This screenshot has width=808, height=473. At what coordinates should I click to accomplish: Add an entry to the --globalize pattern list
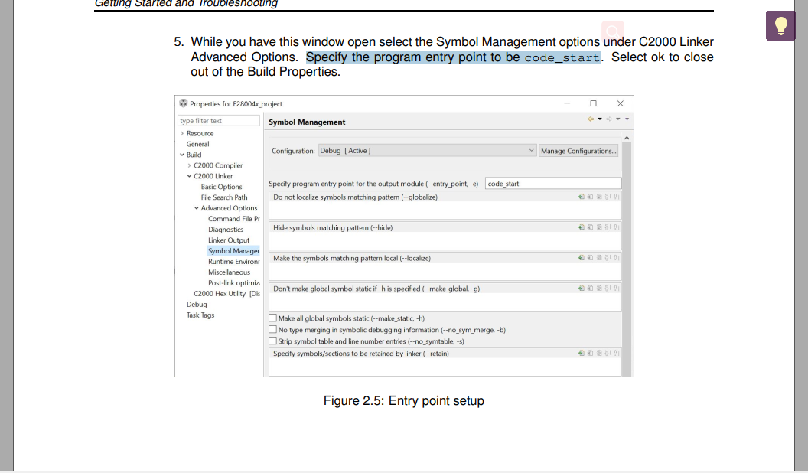[x=582, y=197]
